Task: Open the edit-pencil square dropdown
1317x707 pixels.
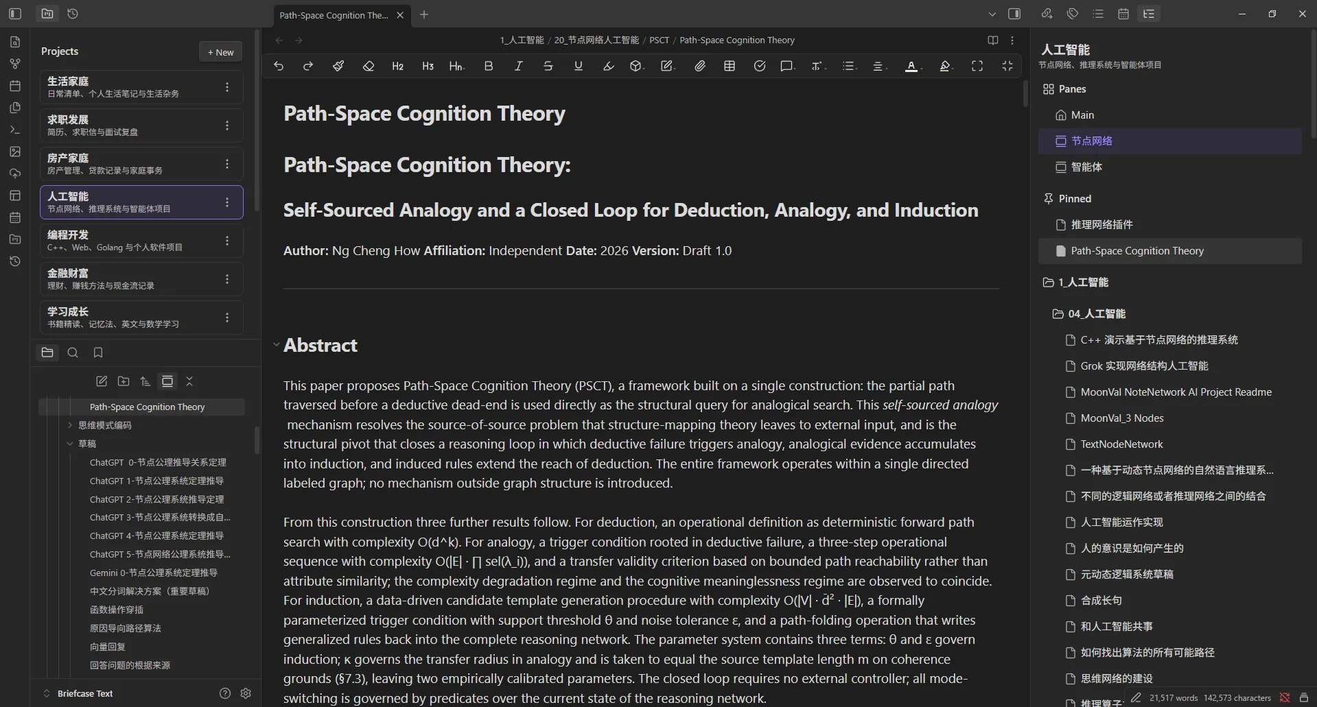Action: point(668,66)
